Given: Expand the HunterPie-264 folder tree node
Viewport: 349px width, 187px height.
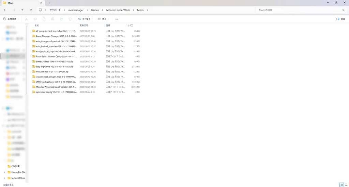Looking at the screenshot, I should 4,172.
